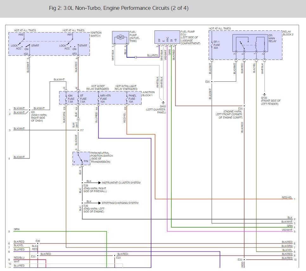Click the PANEL 10A fuse symbol

(x=127, y=98)
